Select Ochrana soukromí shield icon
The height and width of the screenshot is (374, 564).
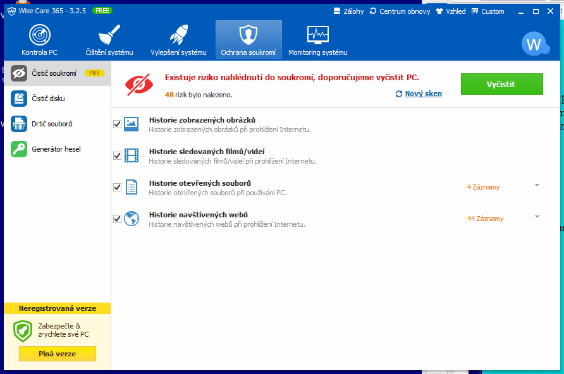tap(248, 35)
